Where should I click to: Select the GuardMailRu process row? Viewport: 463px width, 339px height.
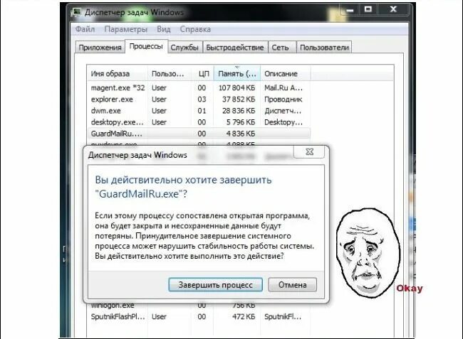(x=199, y=134)
